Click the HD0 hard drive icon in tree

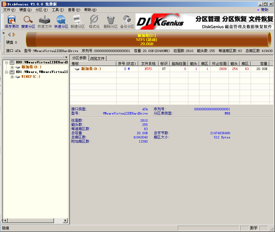[x=12, y=62]
